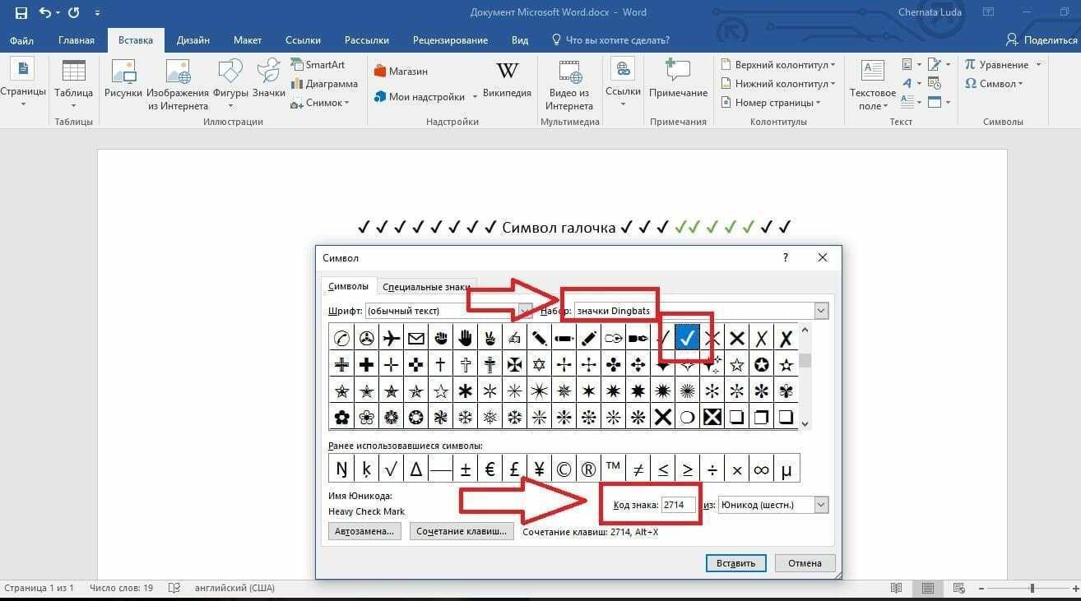This screenshot has height=601, width=1081.
Task: Click the Wikipedia add-in icon
Action: tap(507, 72)
